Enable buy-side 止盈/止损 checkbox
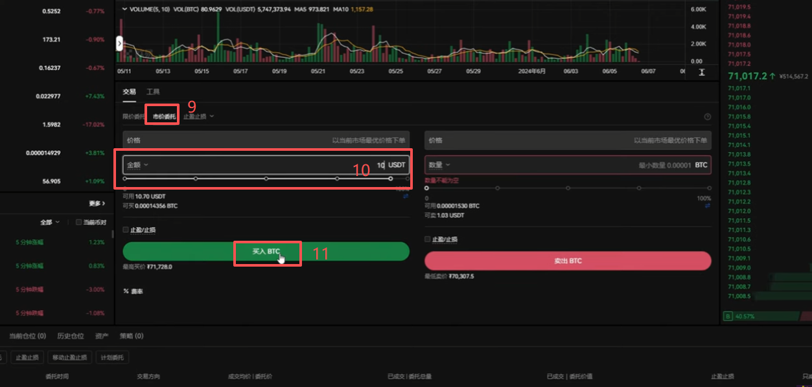The image size is (812, 387). (x=125, y=230)
